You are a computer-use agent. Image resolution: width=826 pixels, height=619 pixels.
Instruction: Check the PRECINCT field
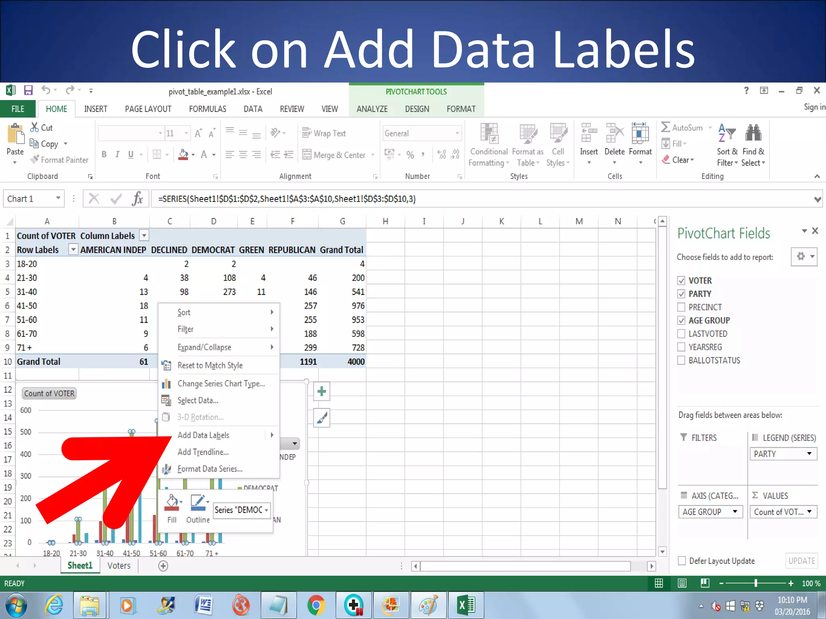681,307
